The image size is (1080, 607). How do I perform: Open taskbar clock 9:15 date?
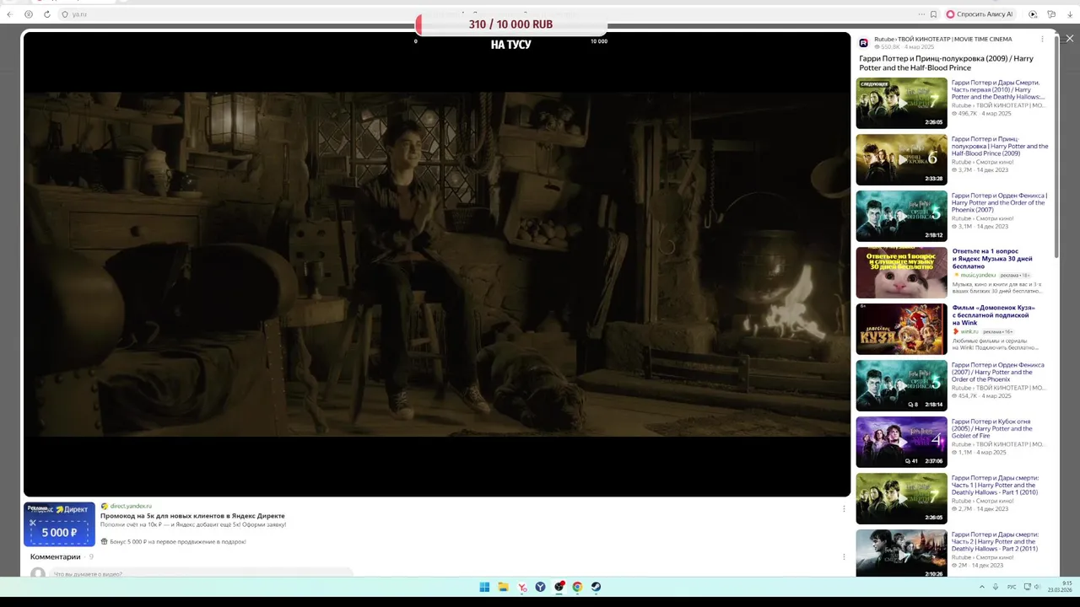[x=1061, y=587]
